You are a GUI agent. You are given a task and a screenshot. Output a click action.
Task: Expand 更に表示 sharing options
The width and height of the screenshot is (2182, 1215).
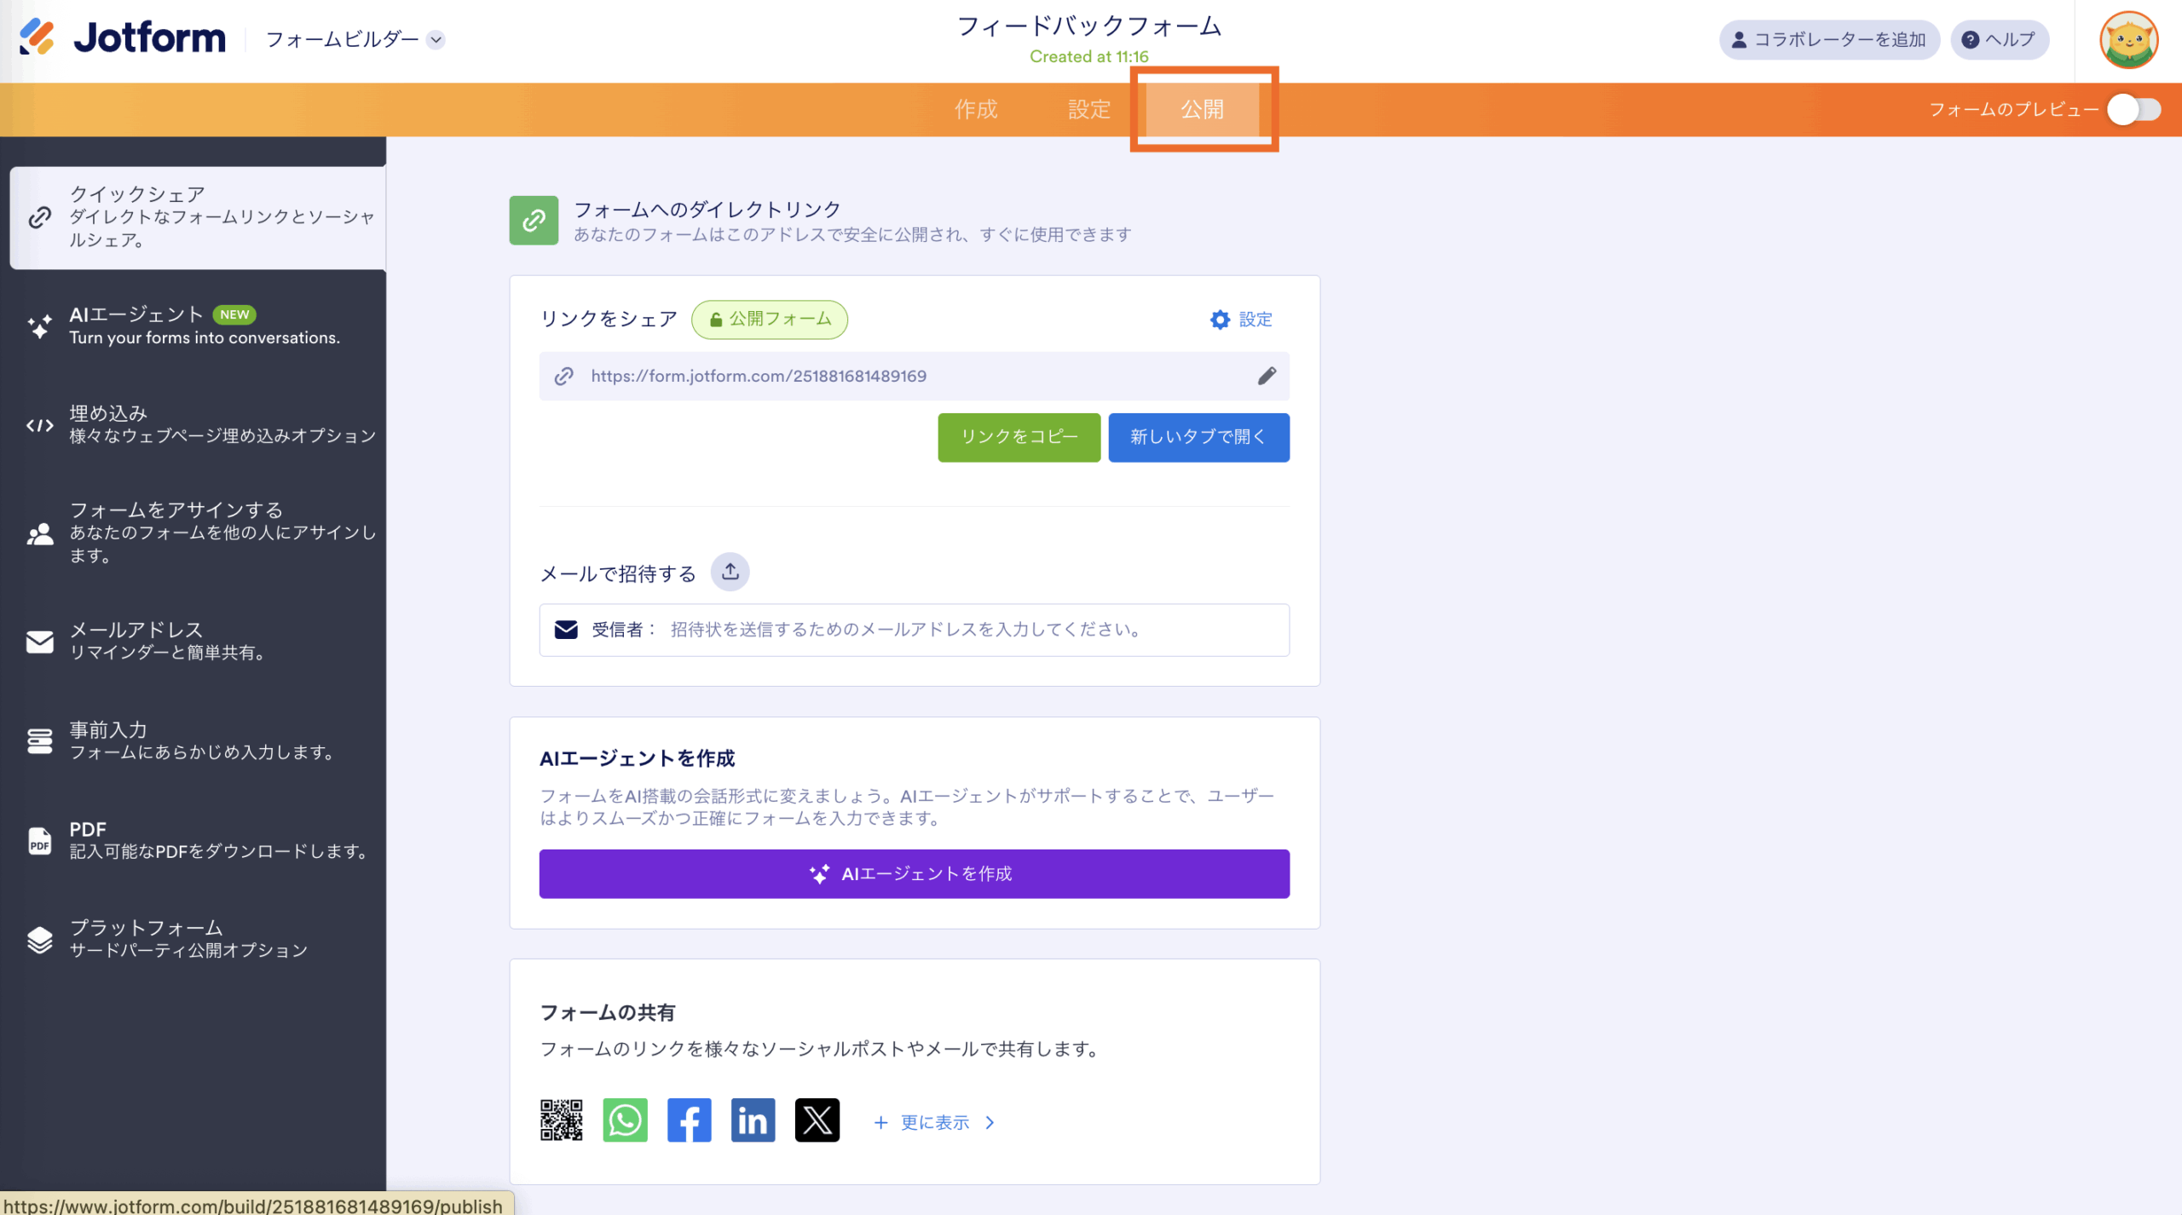934,1123
